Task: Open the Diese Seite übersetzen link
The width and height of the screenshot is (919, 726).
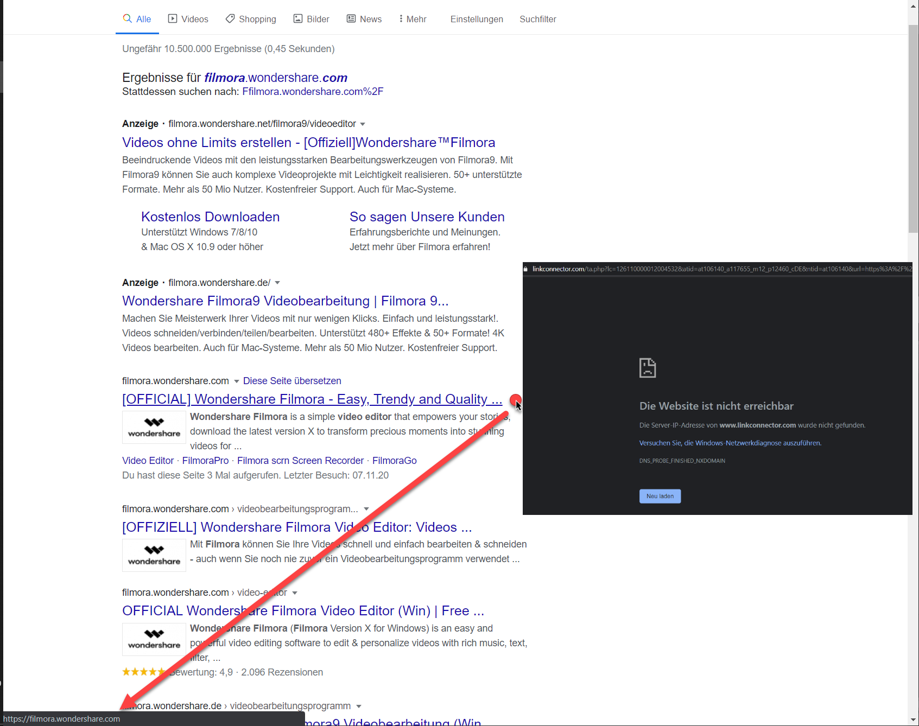Action: (x=291, y=380)
